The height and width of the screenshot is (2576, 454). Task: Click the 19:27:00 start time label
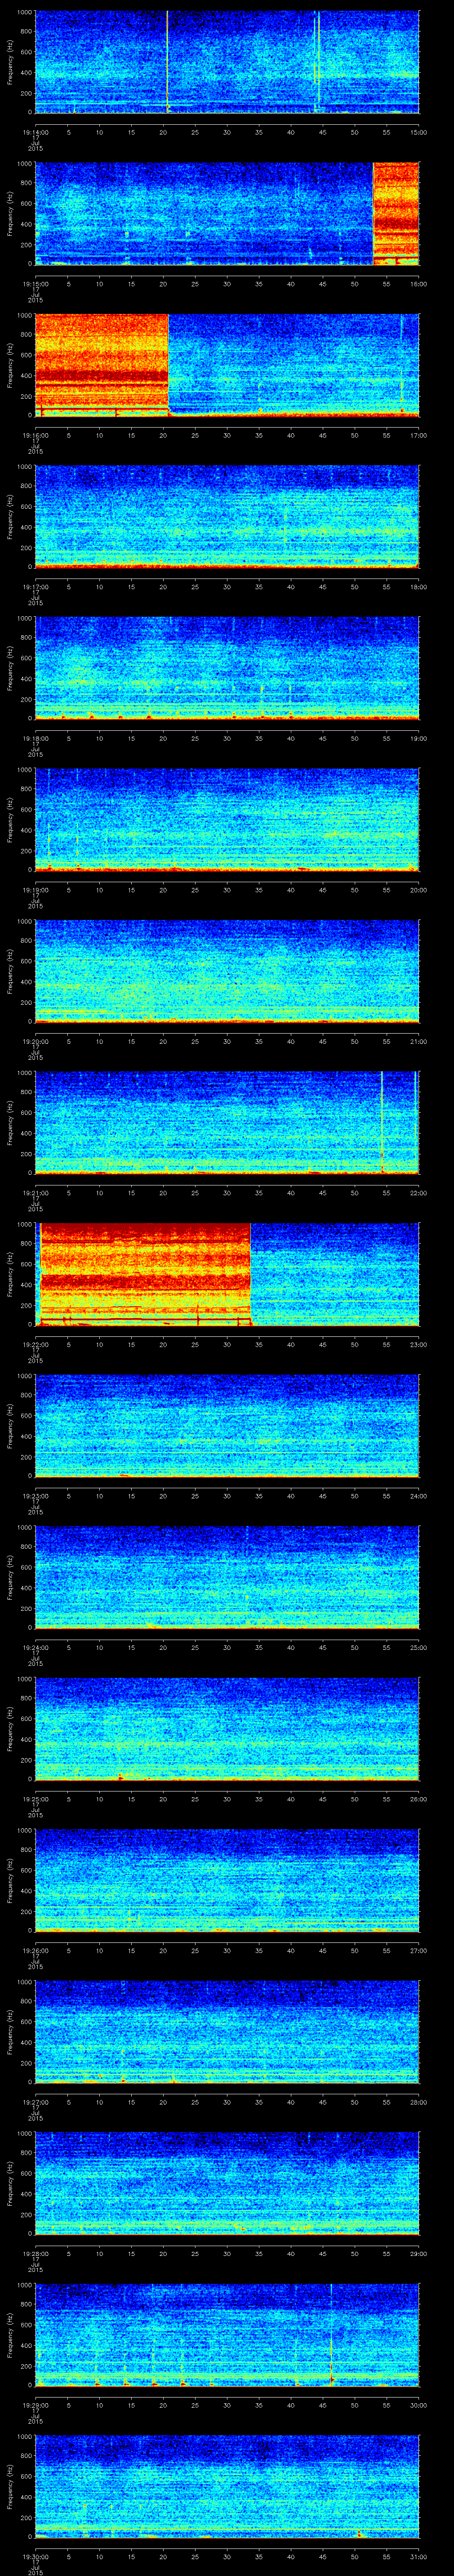tap(35, 2101)
